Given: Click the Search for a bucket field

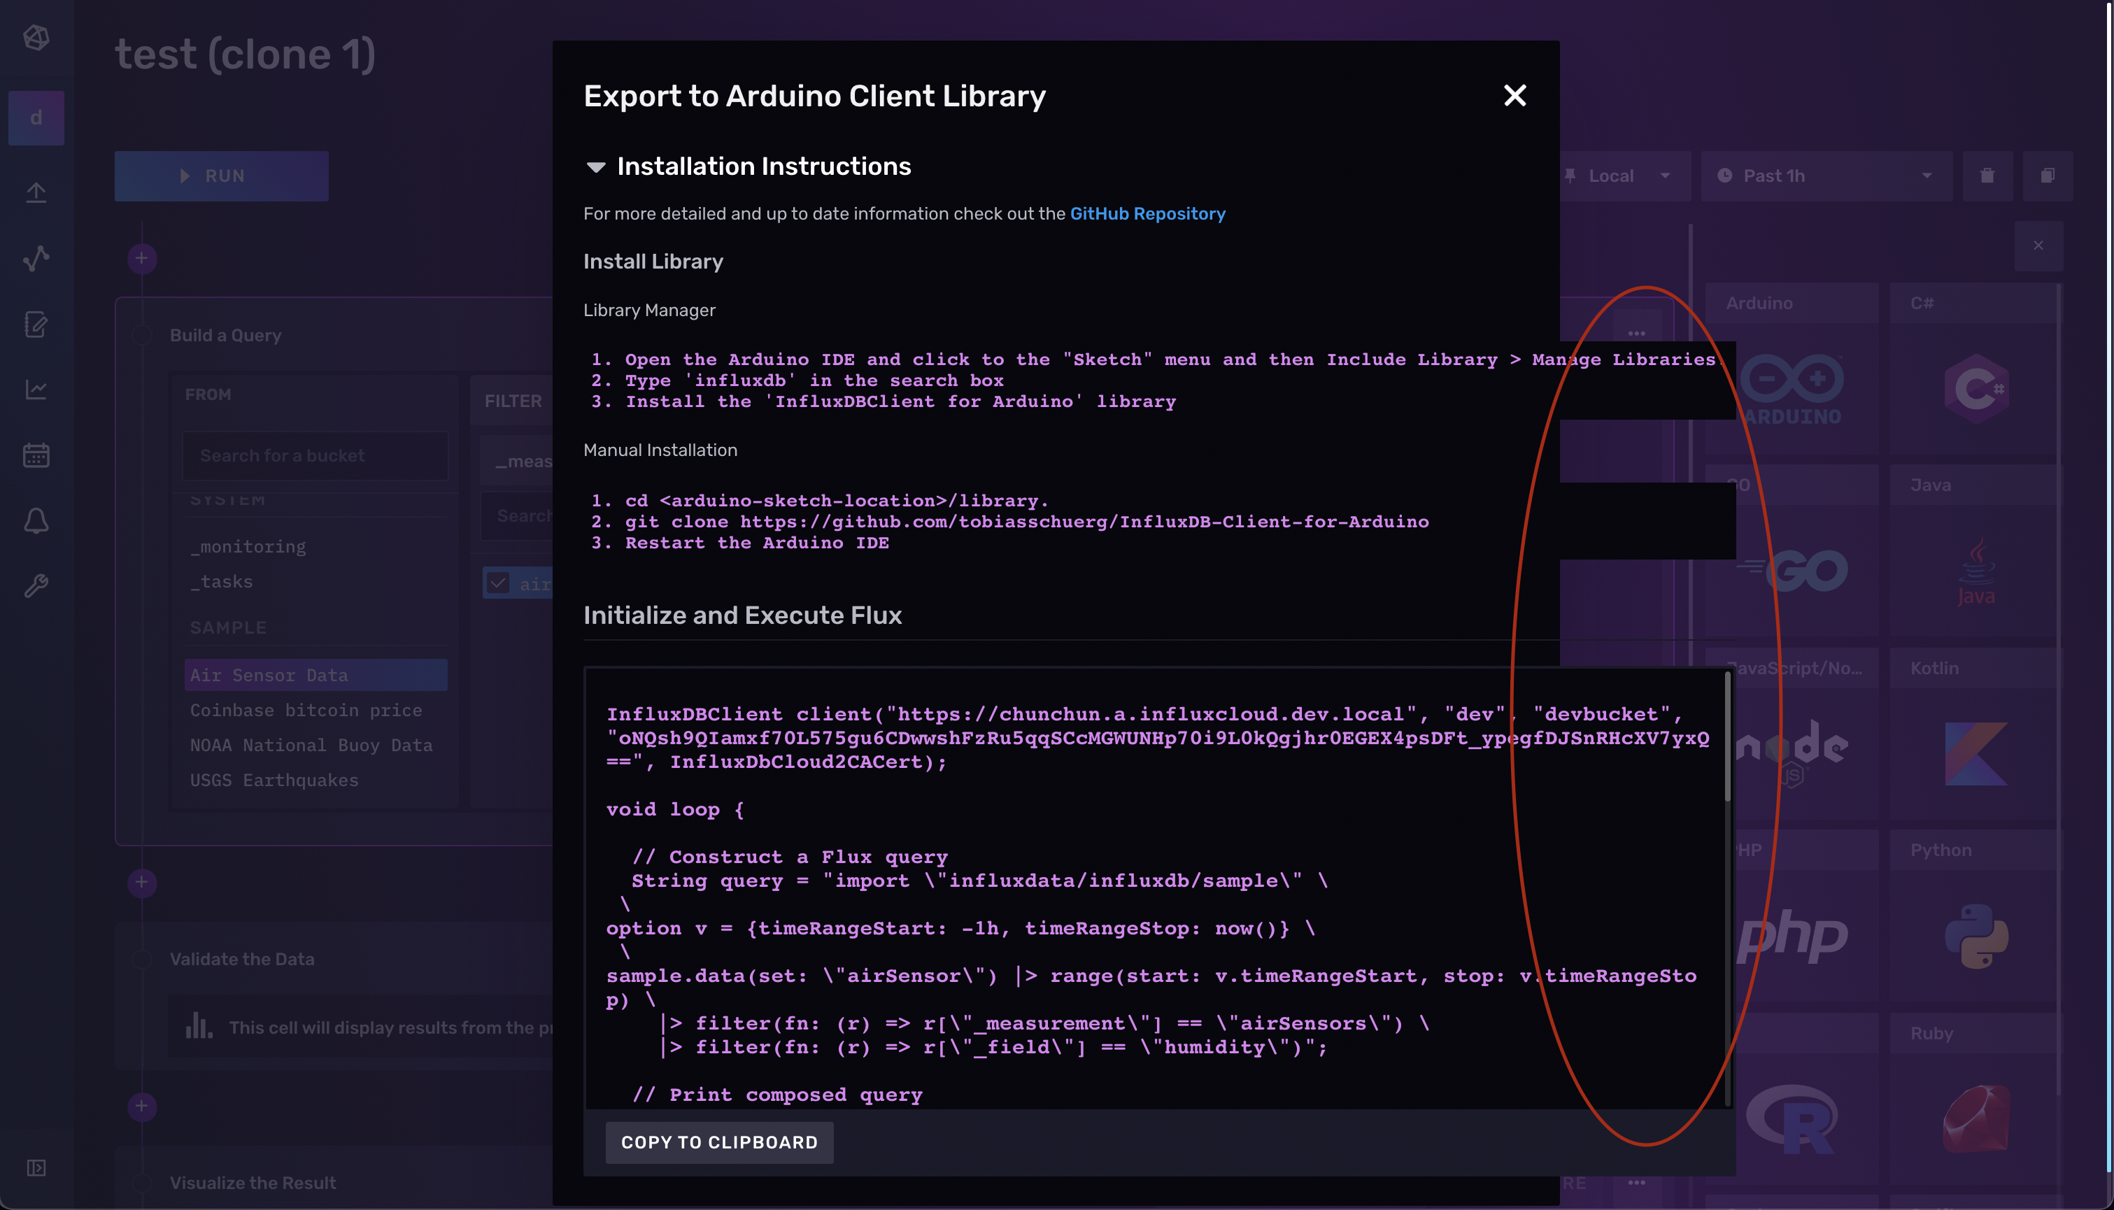Looking at the screenshot, I should (315, 455).
